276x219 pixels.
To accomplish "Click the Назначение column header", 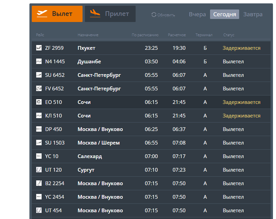I will (x=88, y=35).
